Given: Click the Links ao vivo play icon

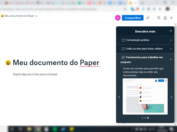Looking at the screenshot, I should (x=123, y=49).
